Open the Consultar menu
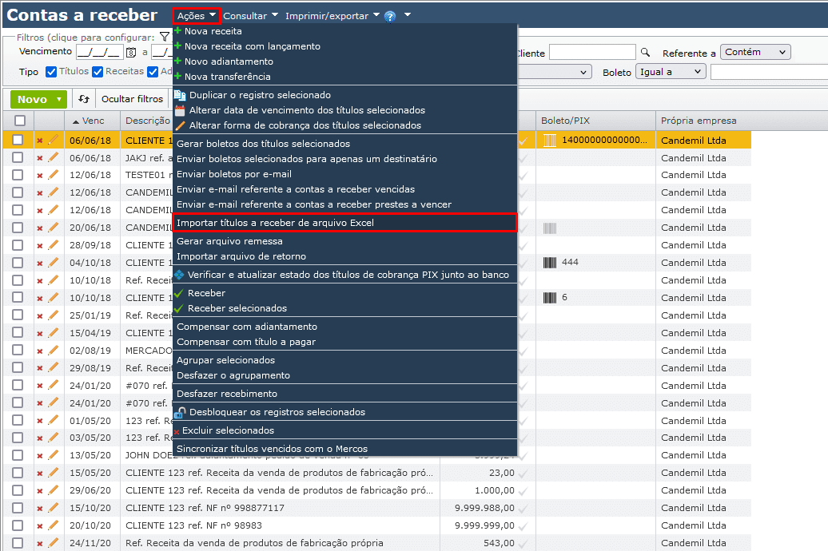The image size is (828, 551). [x=248, y=14]
